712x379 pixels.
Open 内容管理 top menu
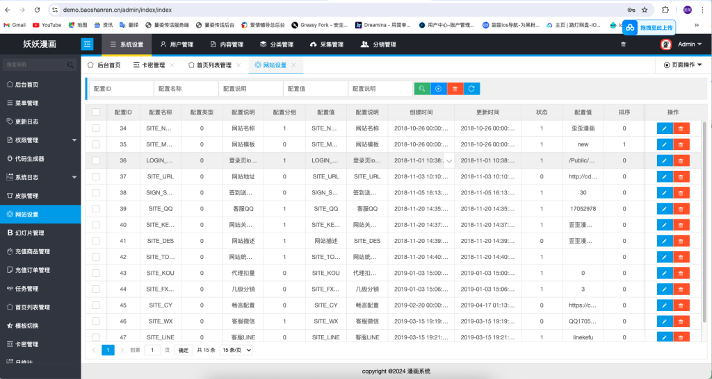click(227, 44)
